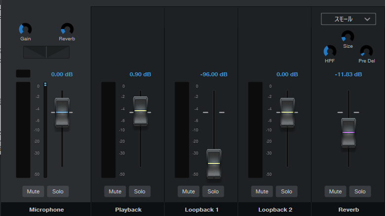
Task: Click the Microphone clip indicator box
Action: click(23, 73)
